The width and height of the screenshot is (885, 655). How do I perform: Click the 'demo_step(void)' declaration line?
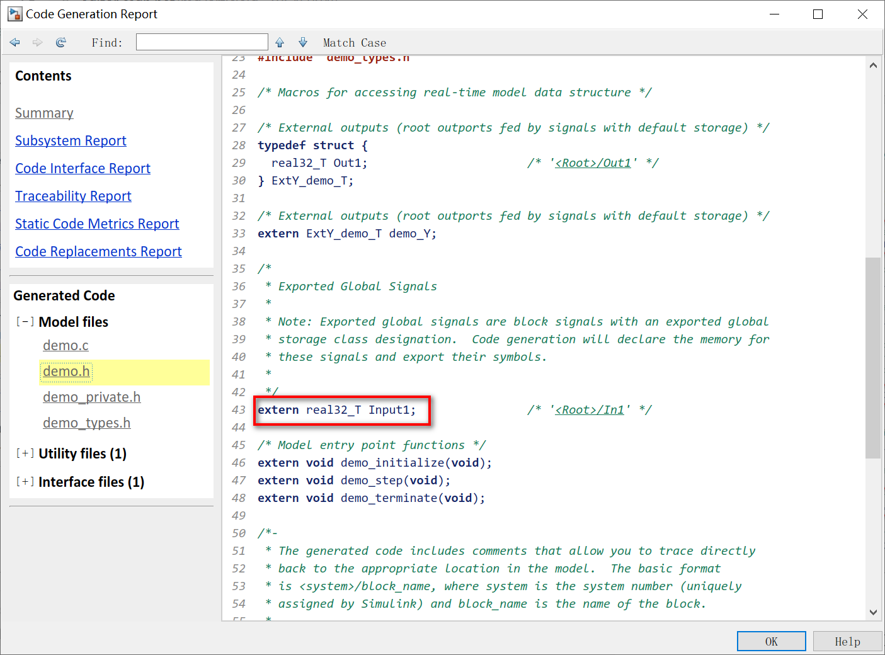[x=354, y=481]
